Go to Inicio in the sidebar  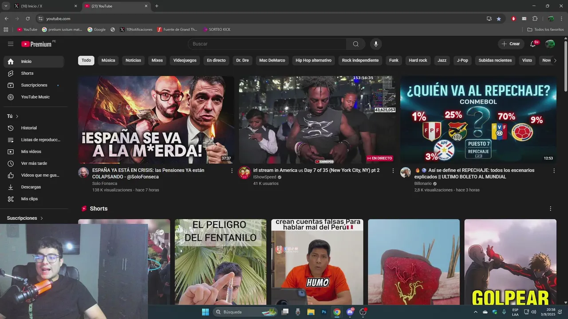pos(33,62)
